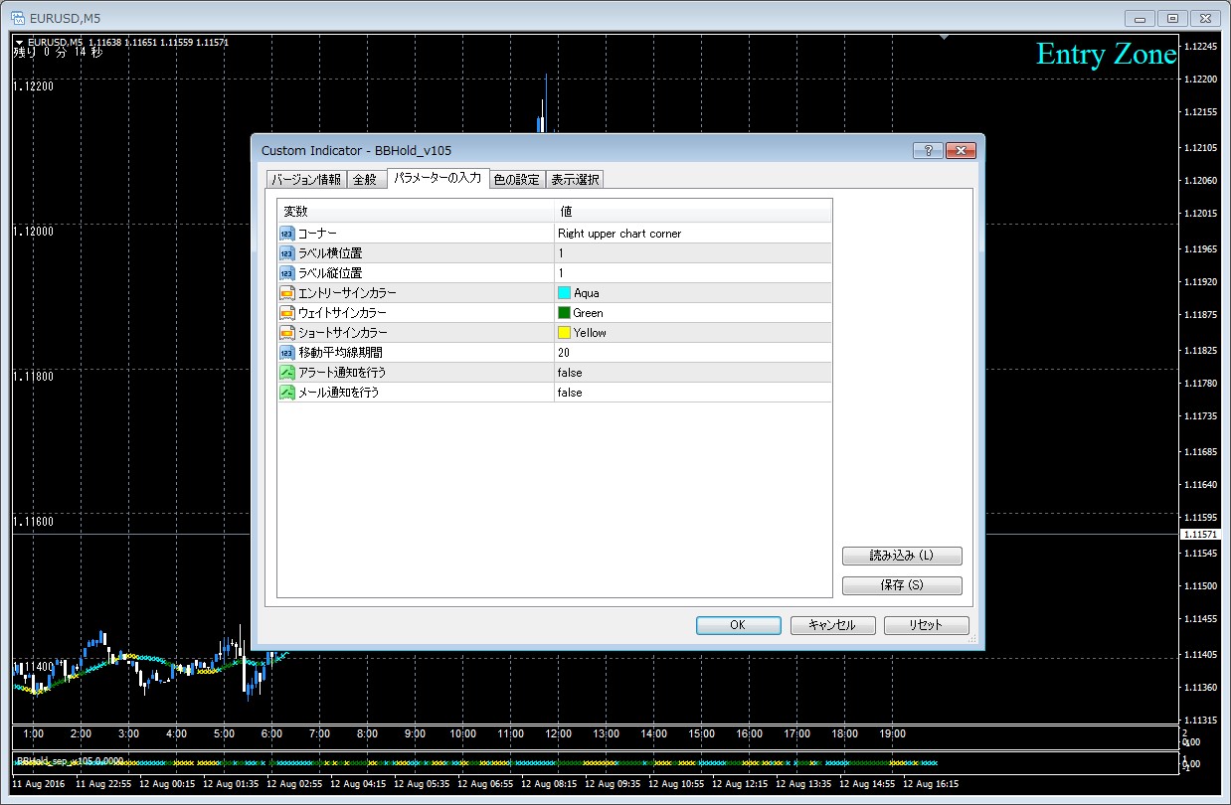
Task: Minimize the EURUSD,M5 chart window
Action: coord(1141,18)
